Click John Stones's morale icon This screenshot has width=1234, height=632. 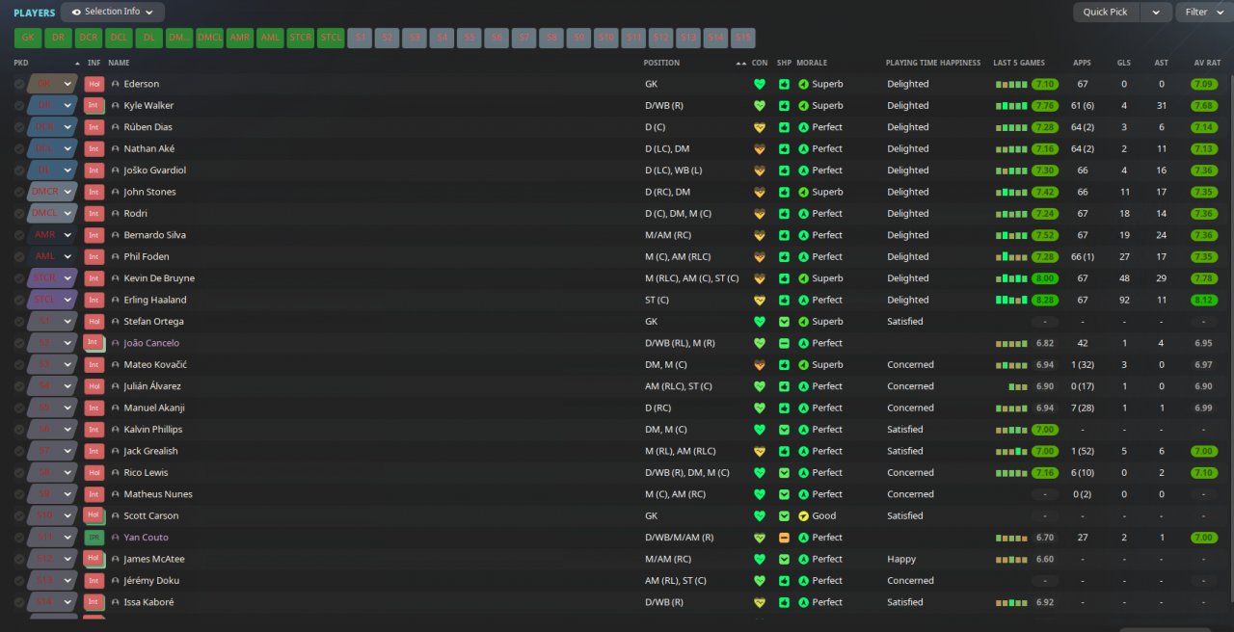(x=804, y=192)
